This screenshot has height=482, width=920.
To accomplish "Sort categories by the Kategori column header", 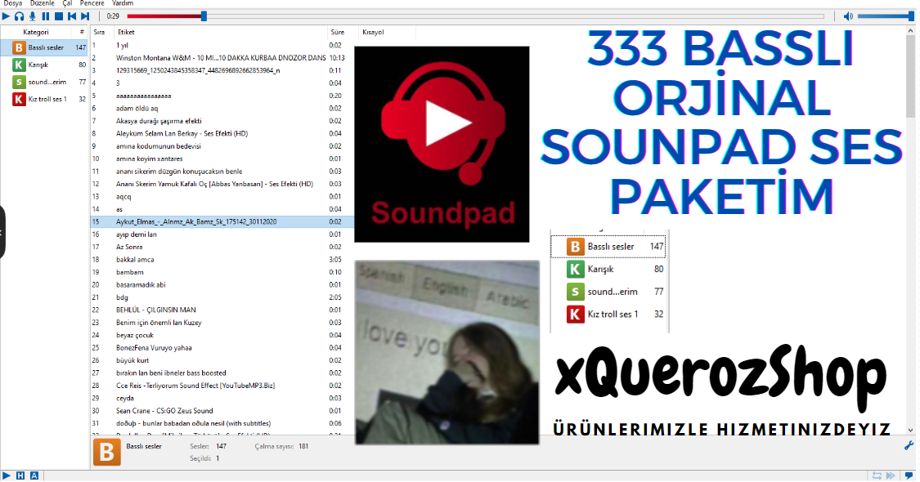I will pyautogui.click(x=36, y=32).
